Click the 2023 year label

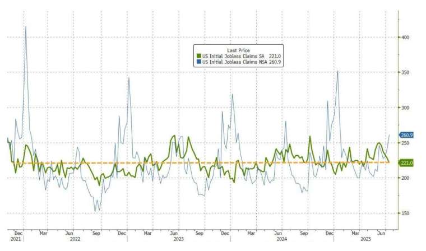coord(178,239)
